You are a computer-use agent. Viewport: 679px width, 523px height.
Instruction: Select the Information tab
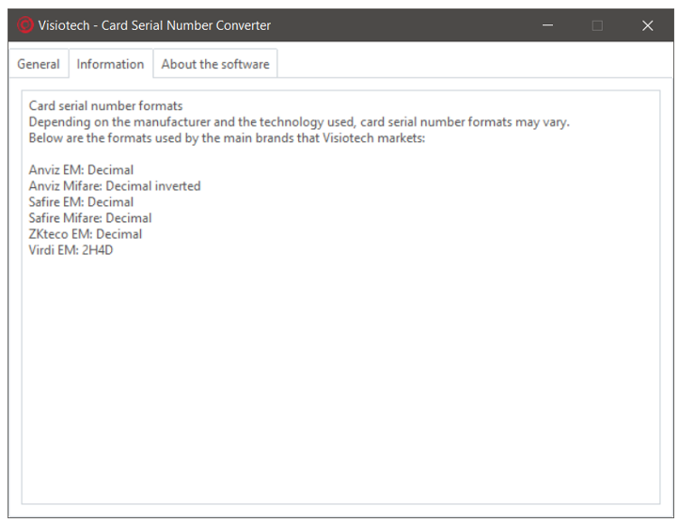coord(110,63)
